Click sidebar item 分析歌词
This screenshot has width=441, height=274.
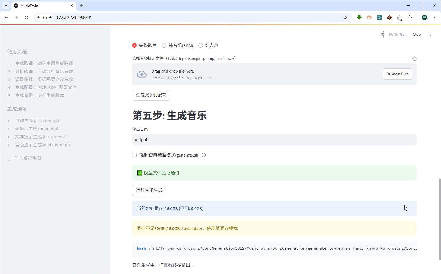(x=44, y=71)
